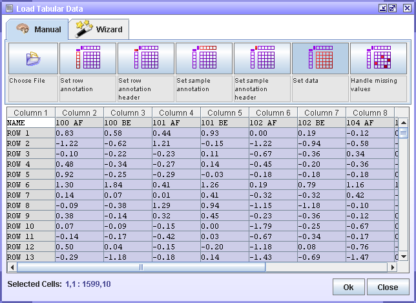
Task: Click the horizontal scrollbar thumb
Action: point(141,267)
